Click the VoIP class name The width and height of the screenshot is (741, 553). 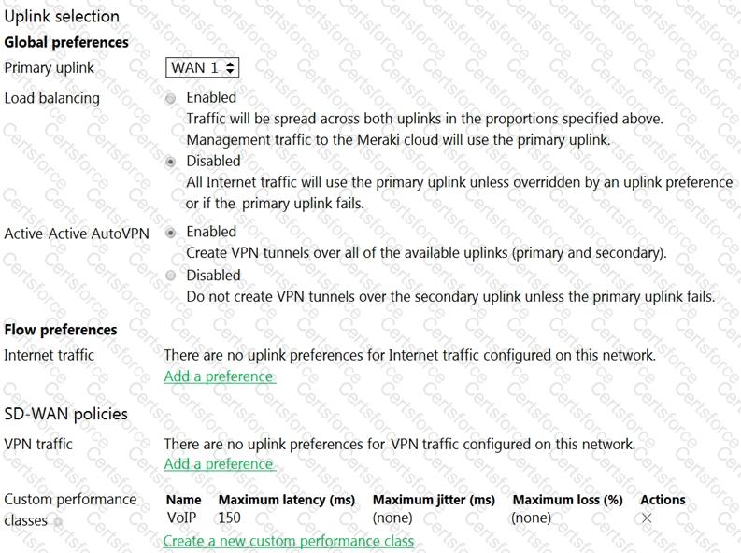[x=181, y=518]
